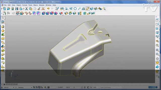Click the red cross solid feature icon
The height and width of the screenshot is (90, 161).
pyautogui.click(x=61, y=13)
